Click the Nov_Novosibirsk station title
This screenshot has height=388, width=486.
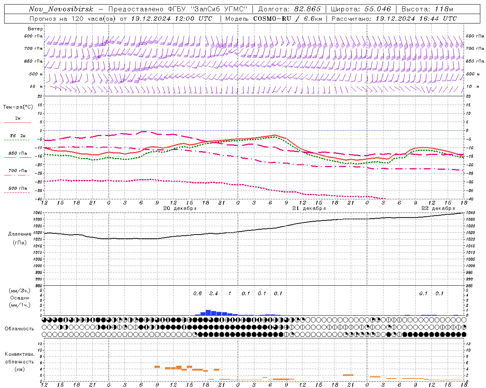(61, 9)
